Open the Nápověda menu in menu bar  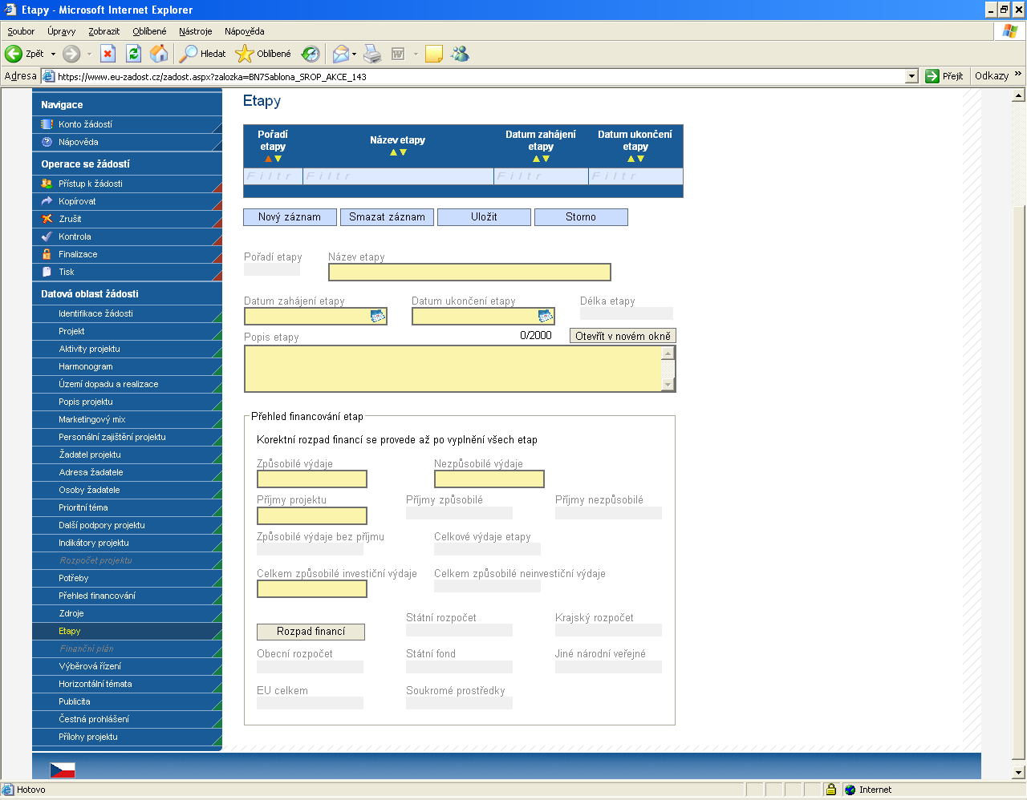(245, 31)
